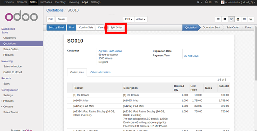This screenshot has width=258, height=131.
Task: Open the top Settings menu
Action: [x=96, y=2]
